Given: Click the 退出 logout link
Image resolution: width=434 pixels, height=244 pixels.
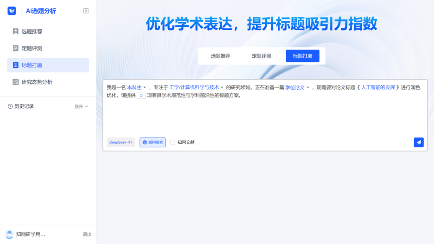Looking at the screenshot, I should [x=87, y=234].
